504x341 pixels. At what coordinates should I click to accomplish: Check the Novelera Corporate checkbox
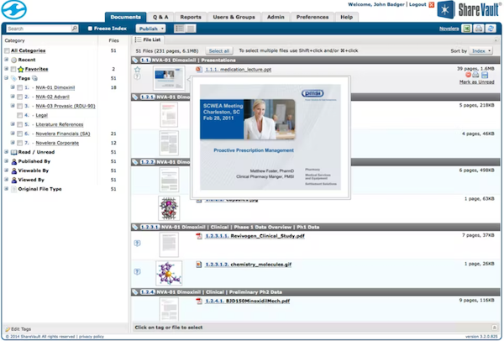tap(19, 143)
